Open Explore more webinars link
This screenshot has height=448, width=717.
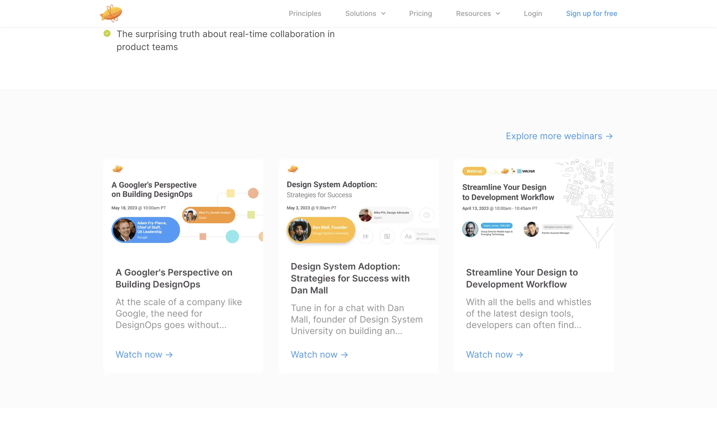click(x=554, y=136)
